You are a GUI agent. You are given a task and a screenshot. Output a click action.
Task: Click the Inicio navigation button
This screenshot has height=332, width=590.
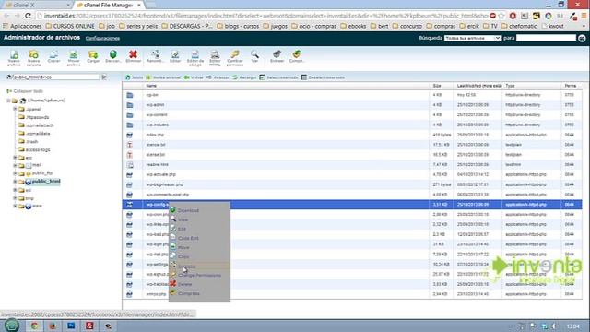point(135,77)
